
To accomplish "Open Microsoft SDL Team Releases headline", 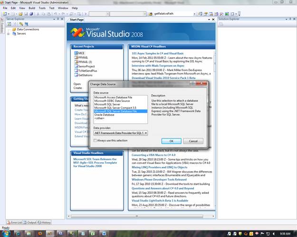I will tap(95, 163).
